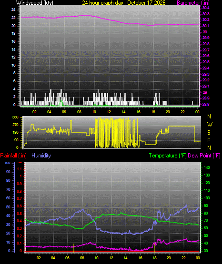
Task: Click wind direction axis value "180"
Action: click(15, 133)
